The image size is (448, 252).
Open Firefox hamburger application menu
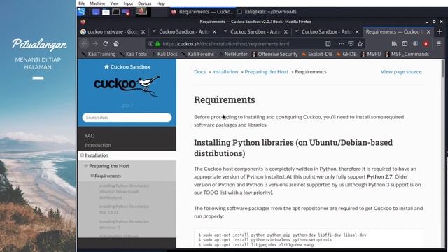click(439, 43)
